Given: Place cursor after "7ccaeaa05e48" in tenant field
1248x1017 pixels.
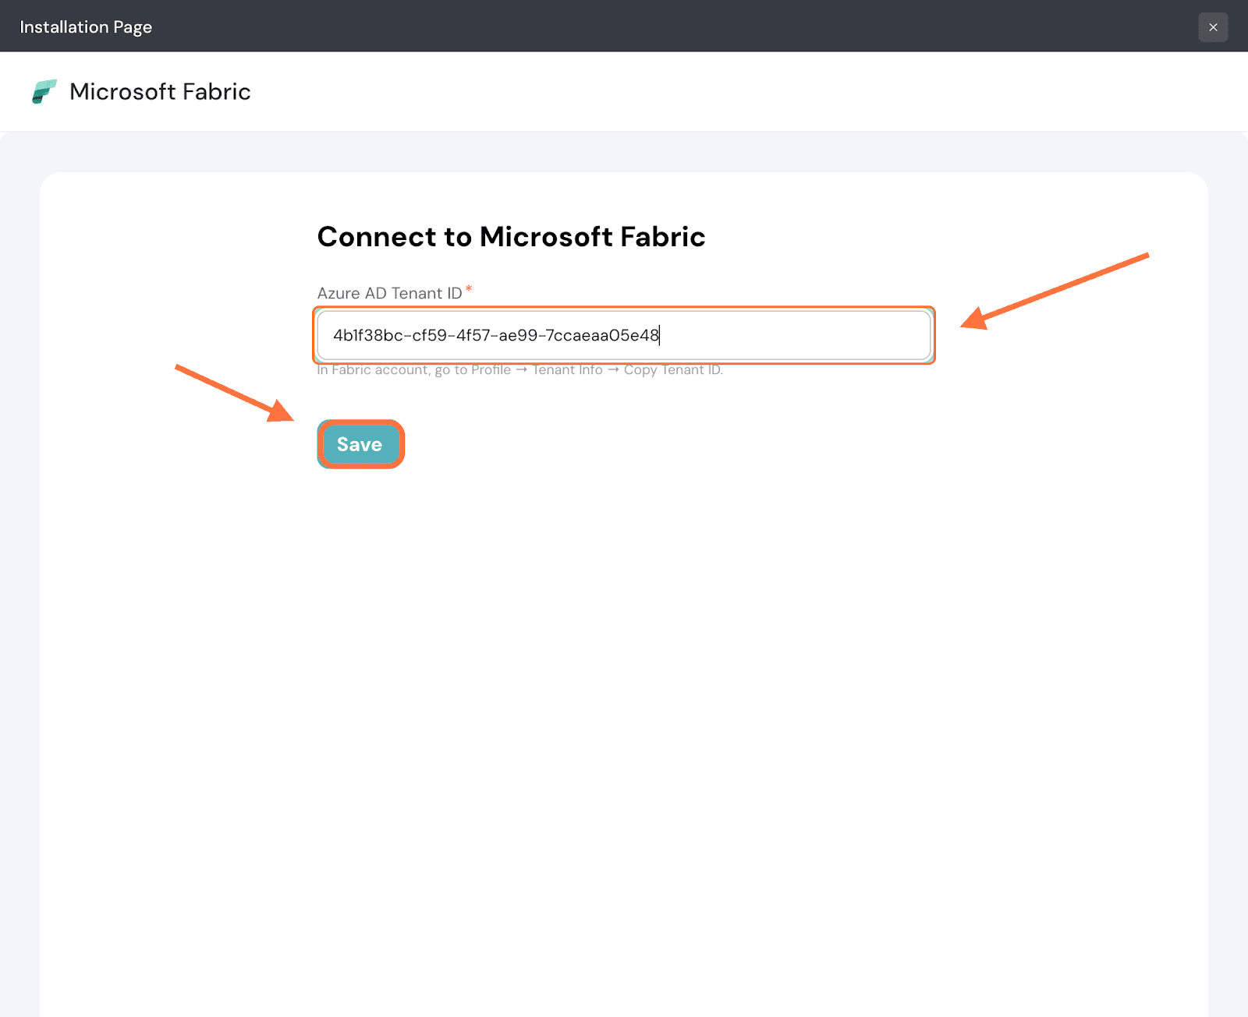Looking at the screenshot, I should coord(660,335).
